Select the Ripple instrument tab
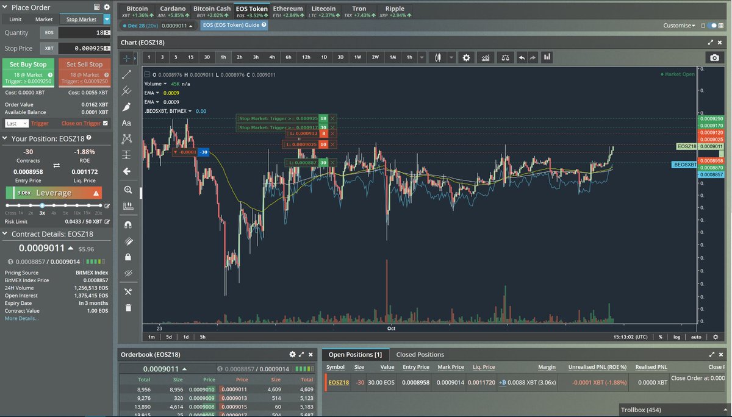This screenshot has width=732, height=417. pyautogui.click(x=395, y=12)
